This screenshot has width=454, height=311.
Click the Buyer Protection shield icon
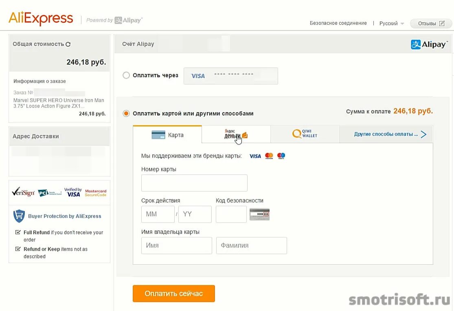[x=19, y=216]
